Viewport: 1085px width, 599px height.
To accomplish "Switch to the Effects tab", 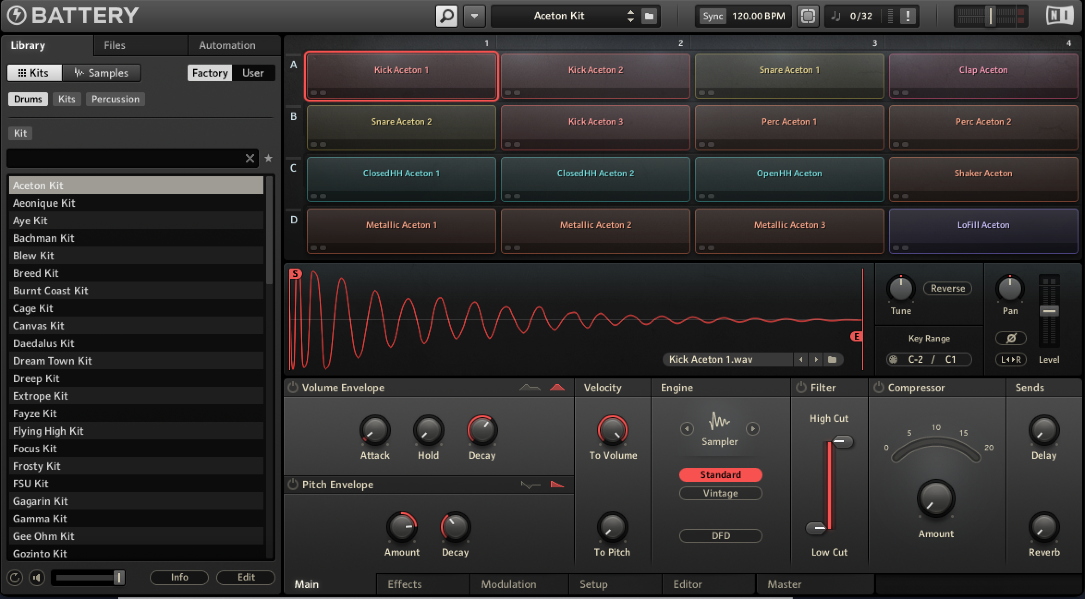I will (404, 584).
